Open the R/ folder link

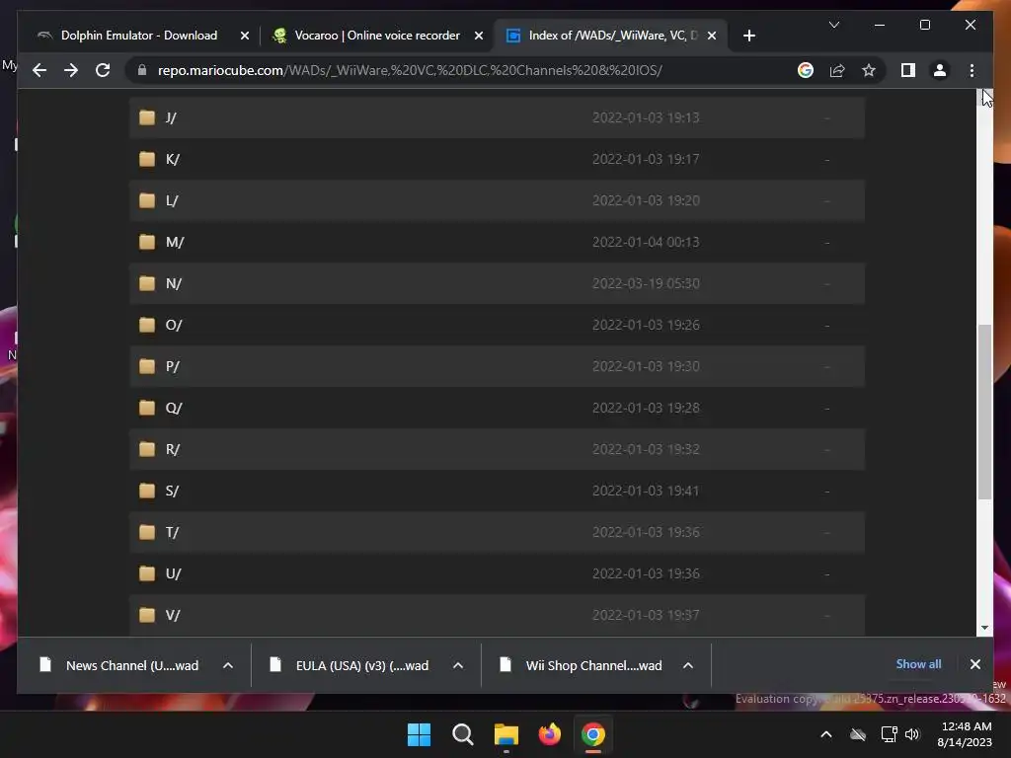tap(172, 449)
